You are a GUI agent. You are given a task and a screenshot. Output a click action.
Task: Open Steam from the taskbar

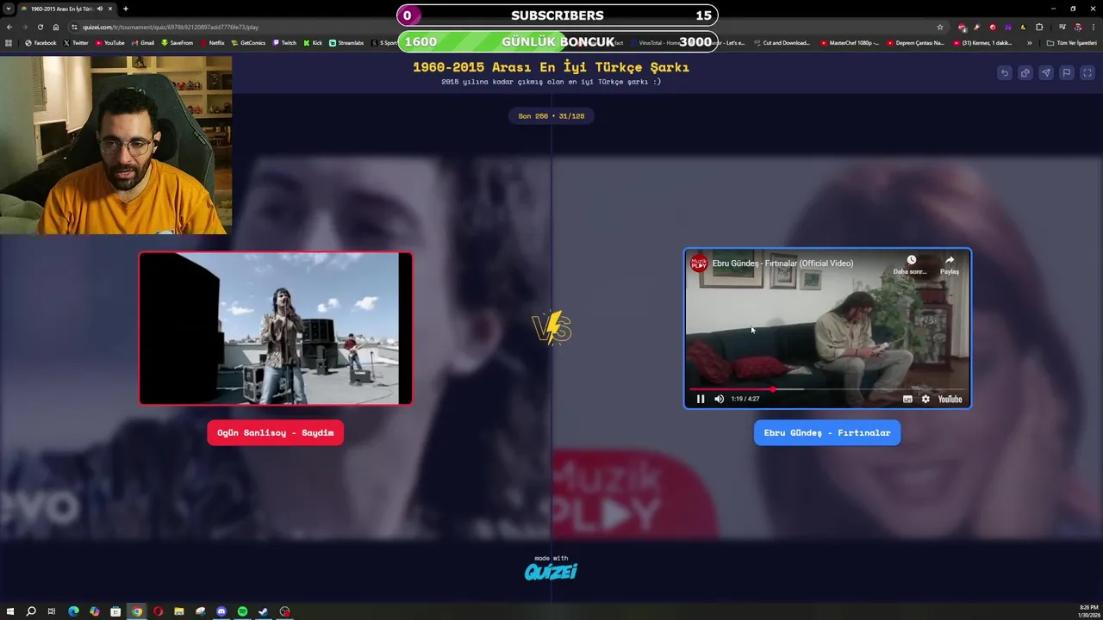coord(264,611)
